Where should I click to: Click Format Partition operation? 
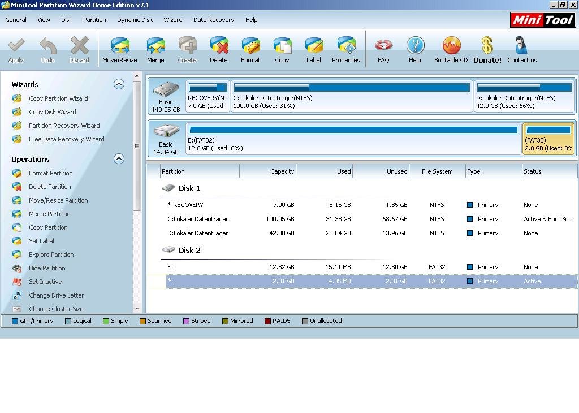point(50,173)
